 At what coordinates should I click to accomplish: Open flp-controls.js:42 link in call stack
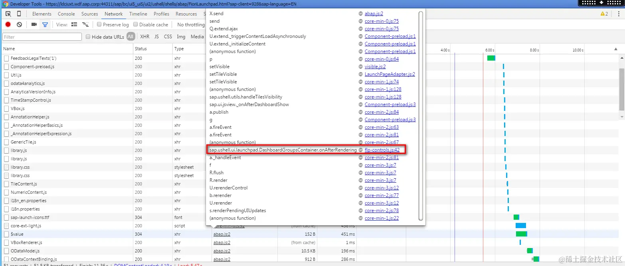[x=382, y=150]
